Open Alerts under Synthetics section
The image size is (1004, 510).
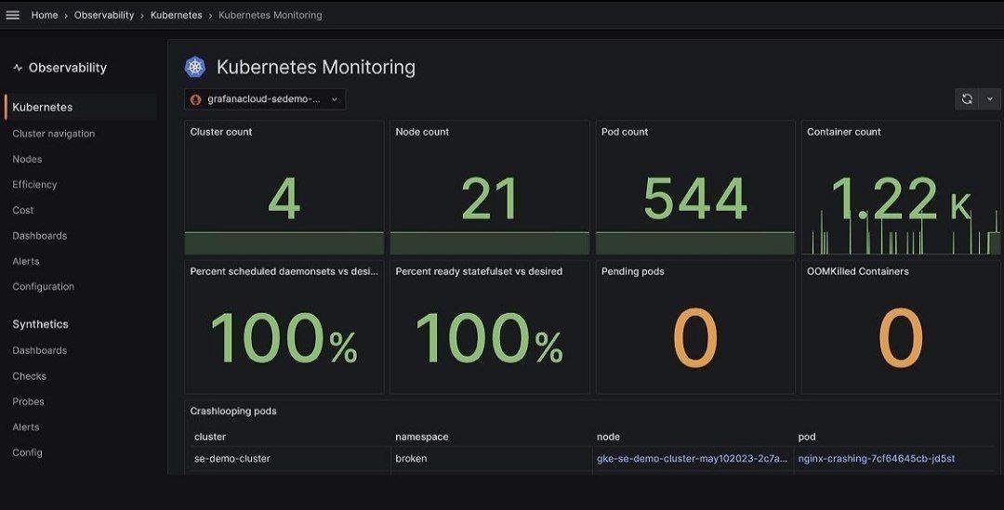(x=26, y=426)
